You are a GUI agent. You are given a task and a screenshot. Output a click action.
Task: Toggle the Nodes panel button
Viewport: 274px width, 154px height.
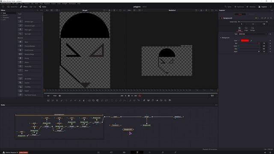(42, 7)
